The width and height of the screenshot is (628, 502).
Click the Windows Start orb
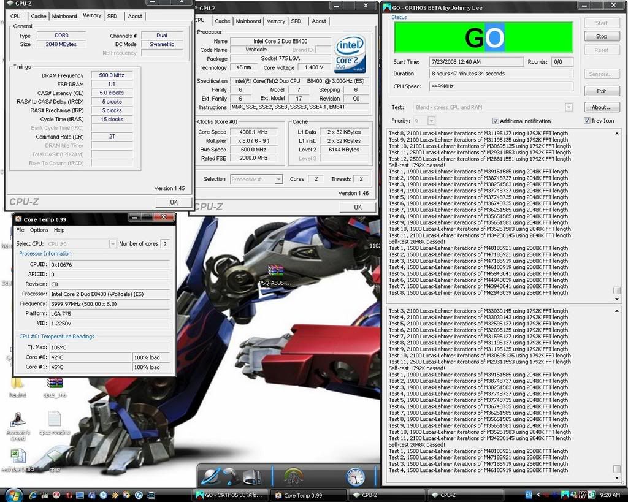(13, 496)
